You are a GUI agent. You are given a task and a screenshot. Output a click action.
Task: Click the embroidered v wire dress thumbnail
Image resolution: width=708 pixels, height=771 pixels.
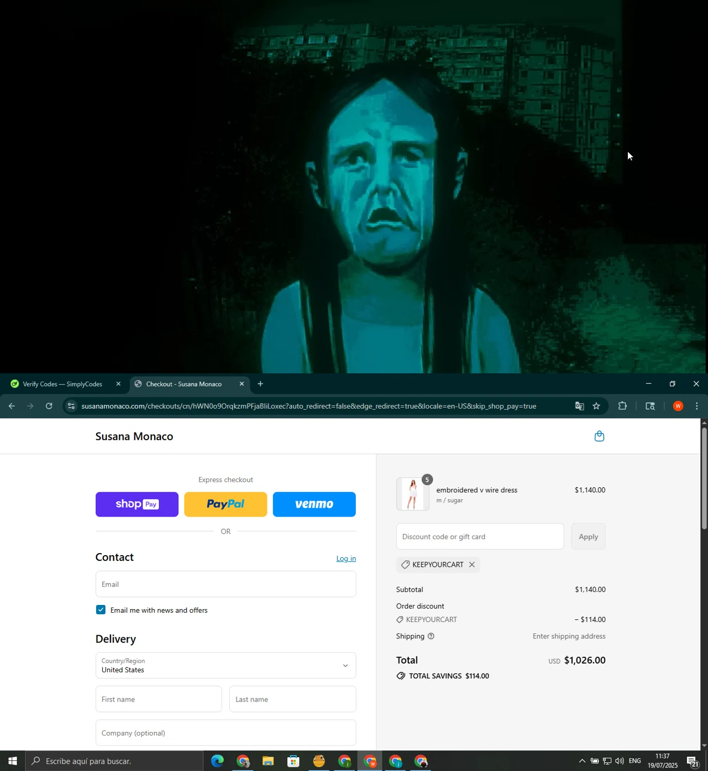412,494
